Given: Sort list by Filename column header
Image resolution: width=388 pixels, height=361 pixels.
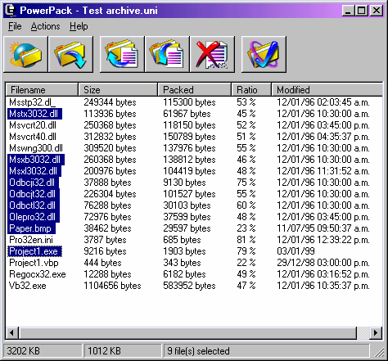Looking at the screenshot, I should (x=42, y=90).
